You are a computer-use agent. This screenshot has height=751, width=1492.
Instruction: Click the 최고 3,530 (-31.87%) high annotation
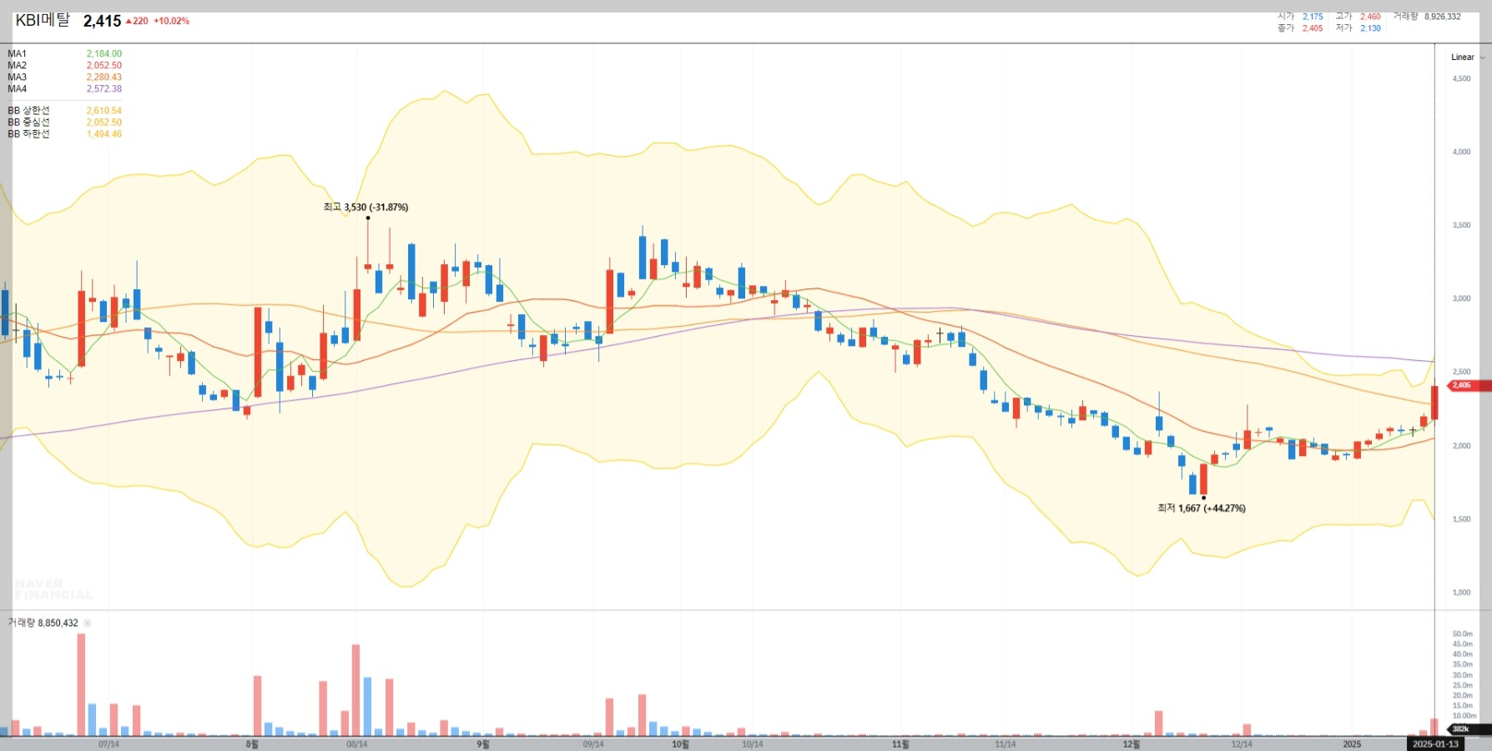(365, 207)
